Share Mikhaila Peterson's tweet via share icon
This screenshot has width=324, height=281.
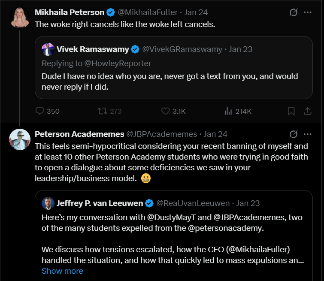click(x=307, y=111)
